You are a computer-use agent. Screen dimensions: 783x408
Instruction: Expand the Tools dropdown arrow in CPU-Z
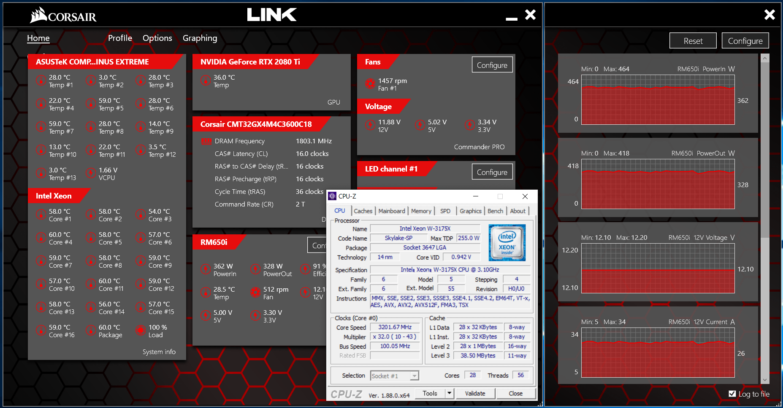point(450,393)
